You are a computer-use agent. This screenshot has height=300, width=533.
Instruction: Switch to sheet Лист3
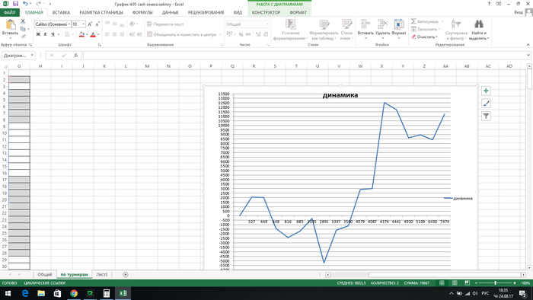(x=101, y=275)
